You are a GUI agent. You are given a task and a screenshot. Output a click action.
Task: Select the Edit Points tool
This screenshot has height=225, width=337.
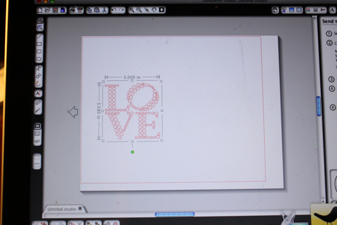click(x=40, y=28)
